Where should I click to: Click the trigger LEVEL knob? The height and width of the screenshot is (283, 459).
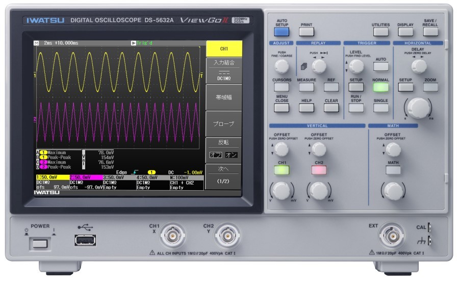click(357, 66)
